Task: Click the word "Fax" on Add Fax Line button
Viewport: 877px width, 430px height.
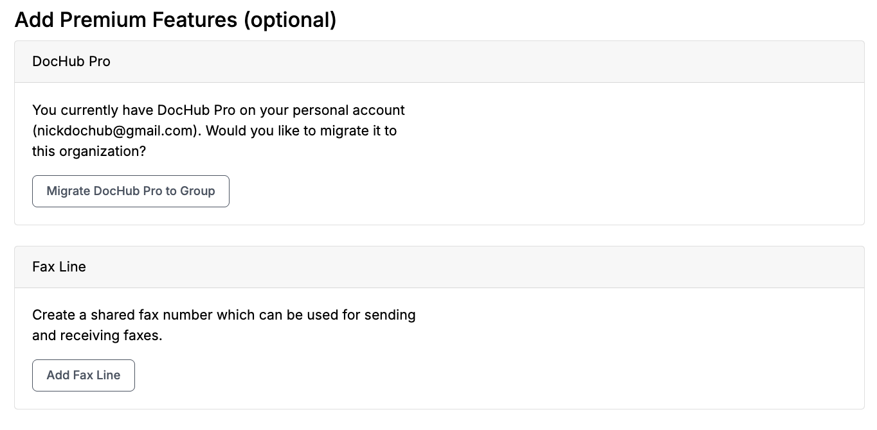Action: point(84,375)
